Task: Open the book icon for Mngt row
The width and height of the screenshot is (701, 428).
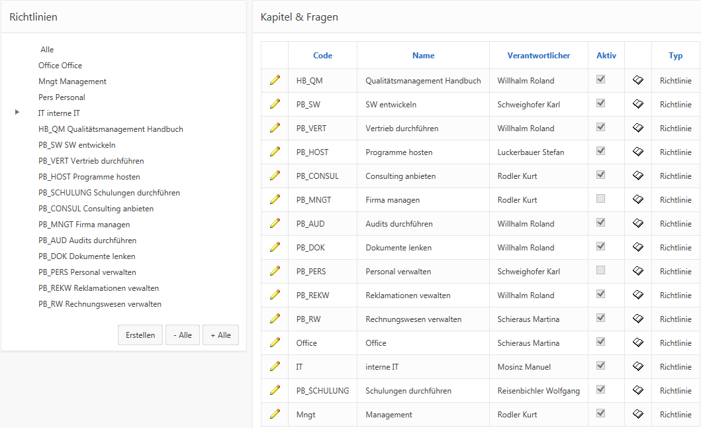Action: pos(637,414)
